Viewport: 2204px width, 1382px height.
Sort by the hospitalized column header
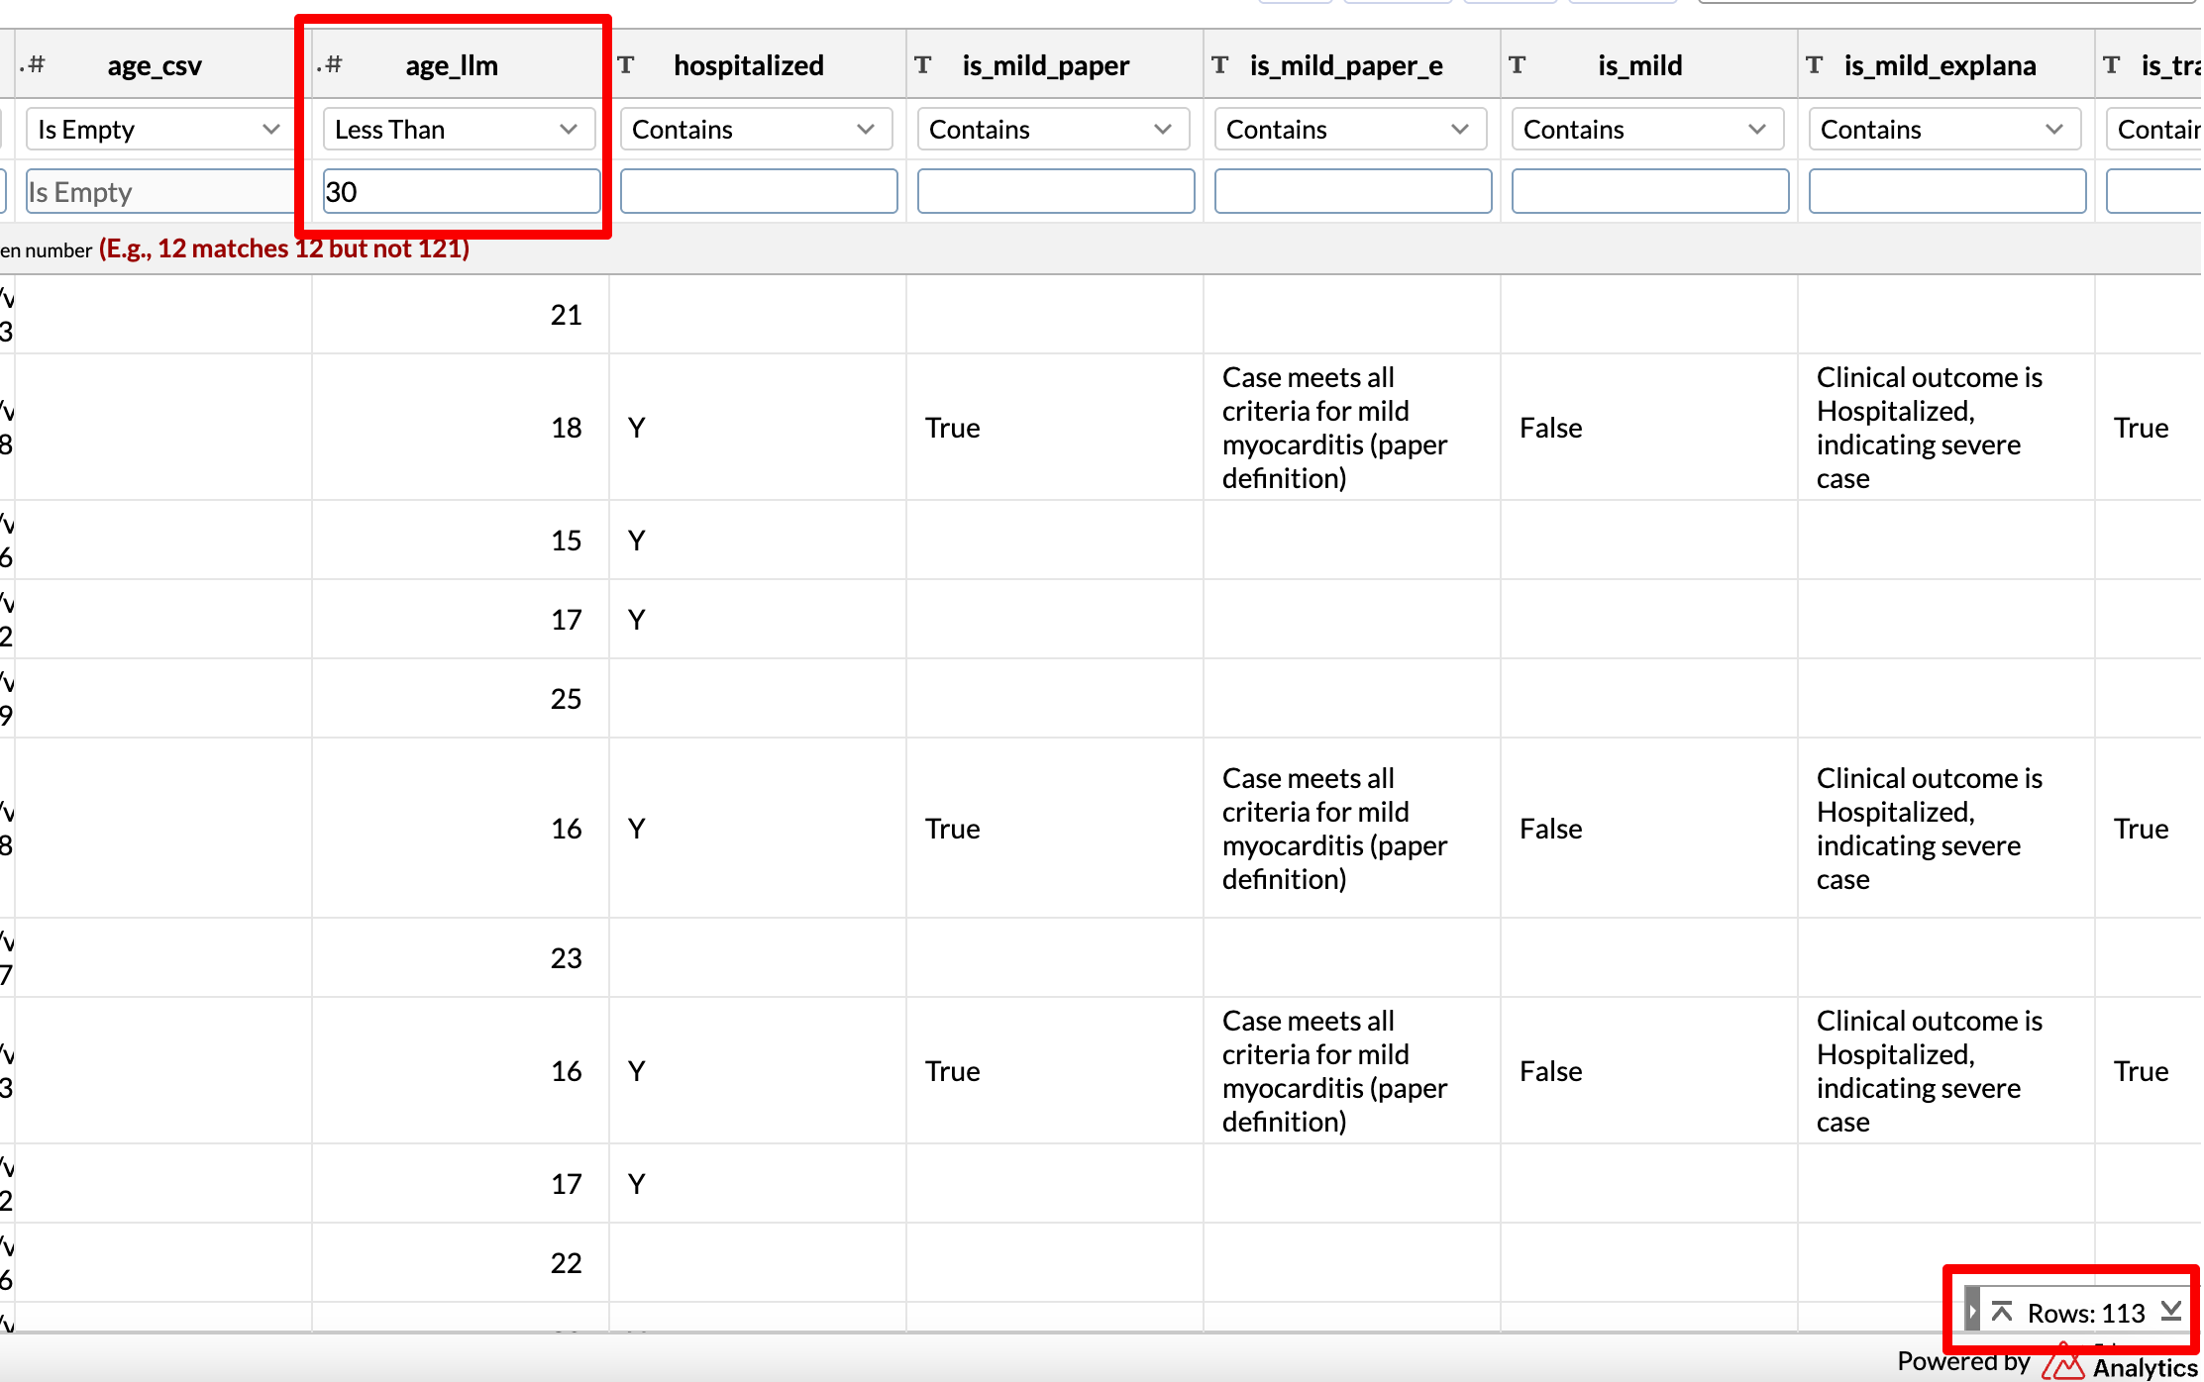(x=749, y=65)
